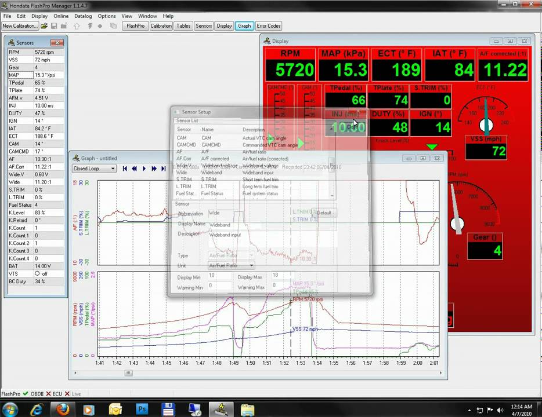Open the File menu
Screen dimensions: 542x417
click(7, 16)
